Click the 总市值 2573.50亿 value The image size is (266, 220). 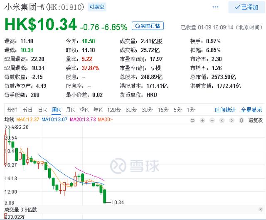tap(224, 77)
